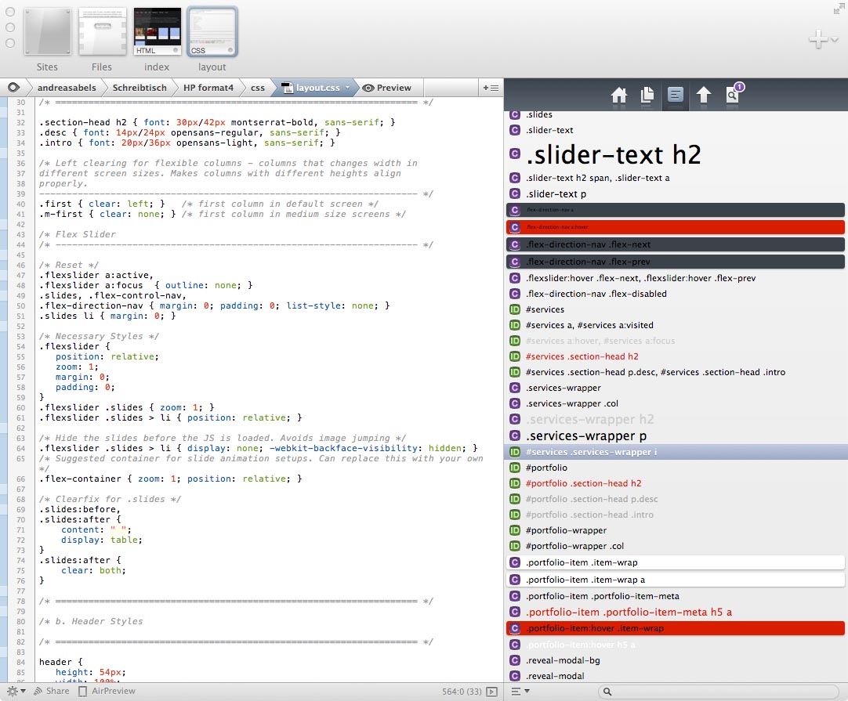848x701 pixels.
Task: Toggle the bottom pane play button
Action: click(x=491, y=692)
